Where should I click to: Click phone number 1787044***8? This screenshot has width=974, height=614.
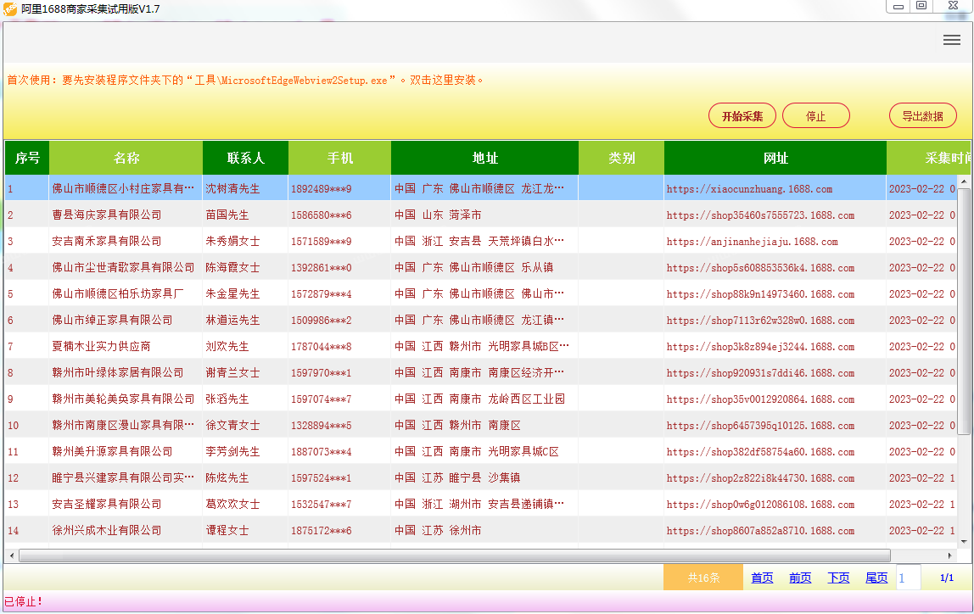click(322, 346)
